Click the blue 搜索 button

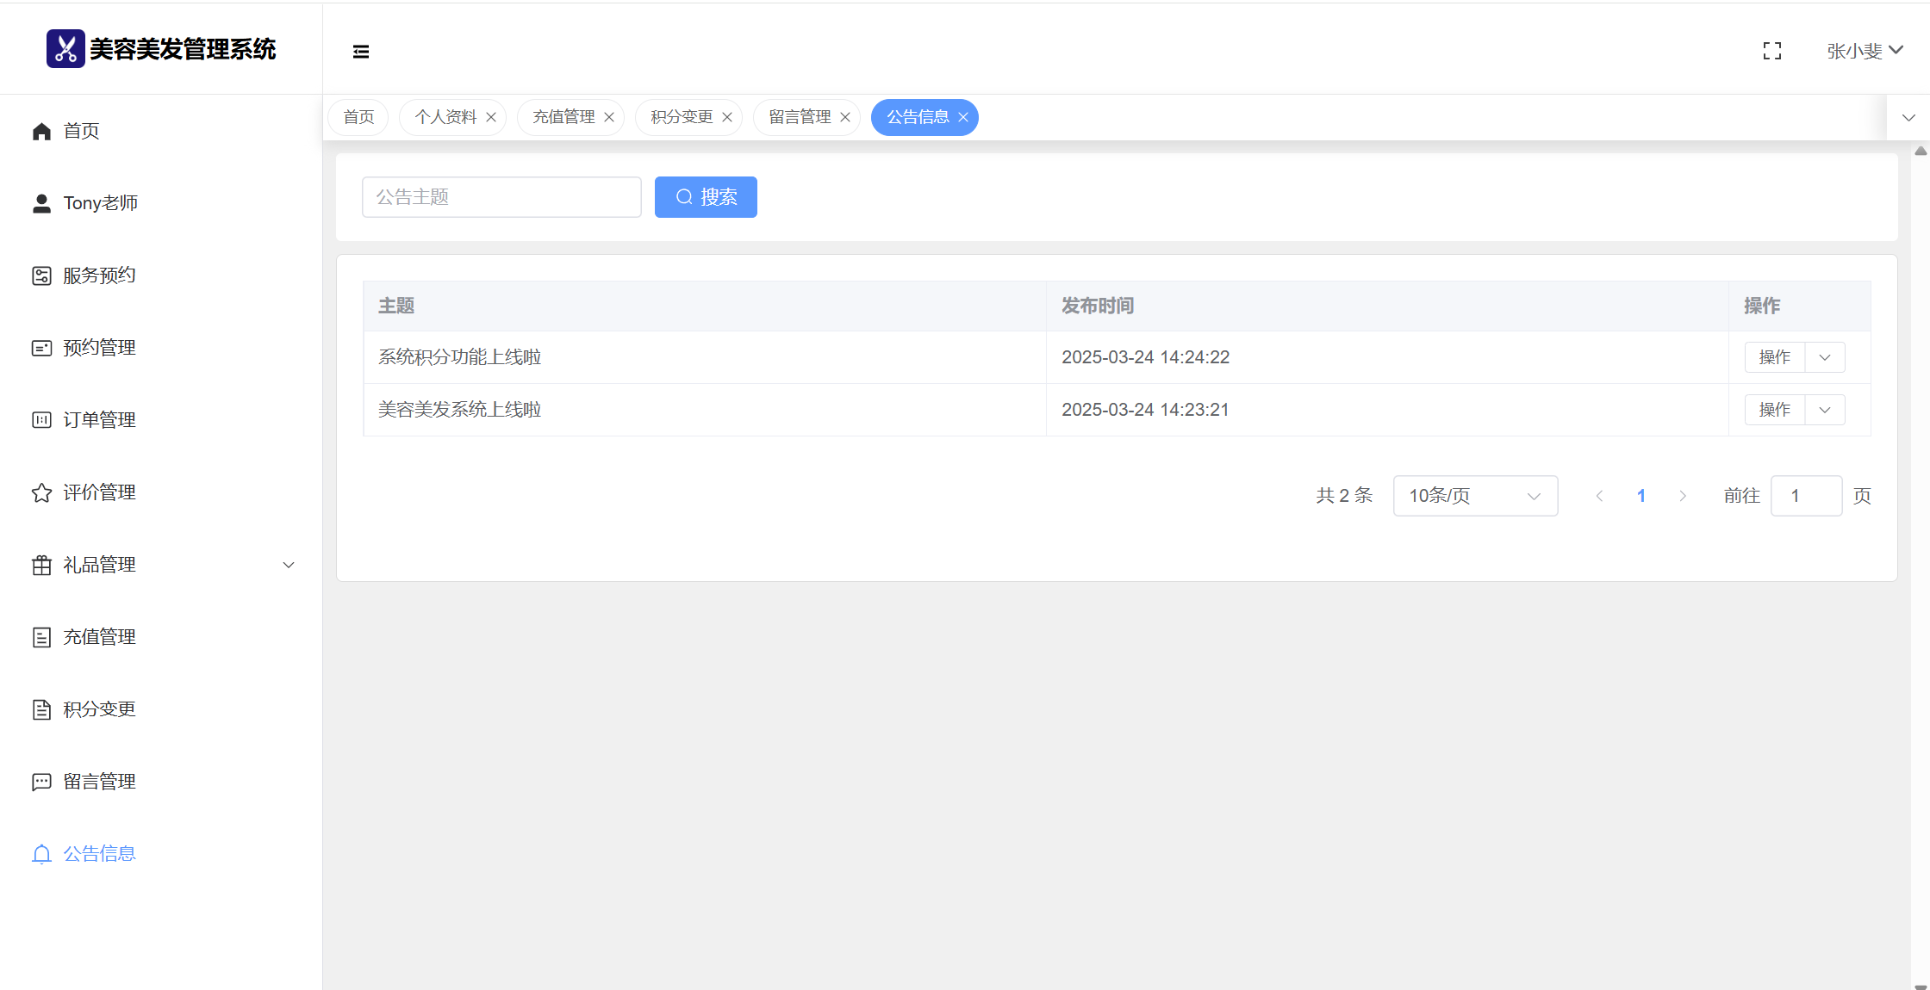click(706, 197)
